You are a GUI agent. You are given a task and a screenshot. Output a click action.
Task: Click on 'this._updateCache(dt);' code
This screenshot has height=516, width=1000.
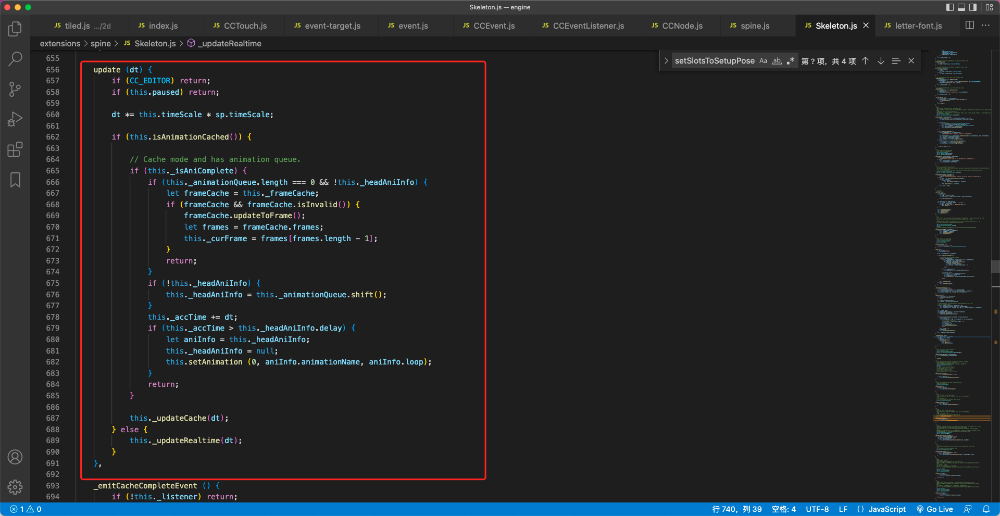point(179,418)
